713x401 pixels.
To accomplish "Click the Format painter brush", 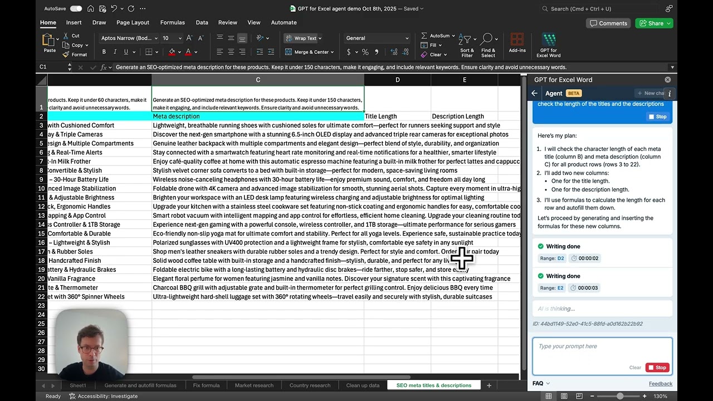I will point(66,55).
